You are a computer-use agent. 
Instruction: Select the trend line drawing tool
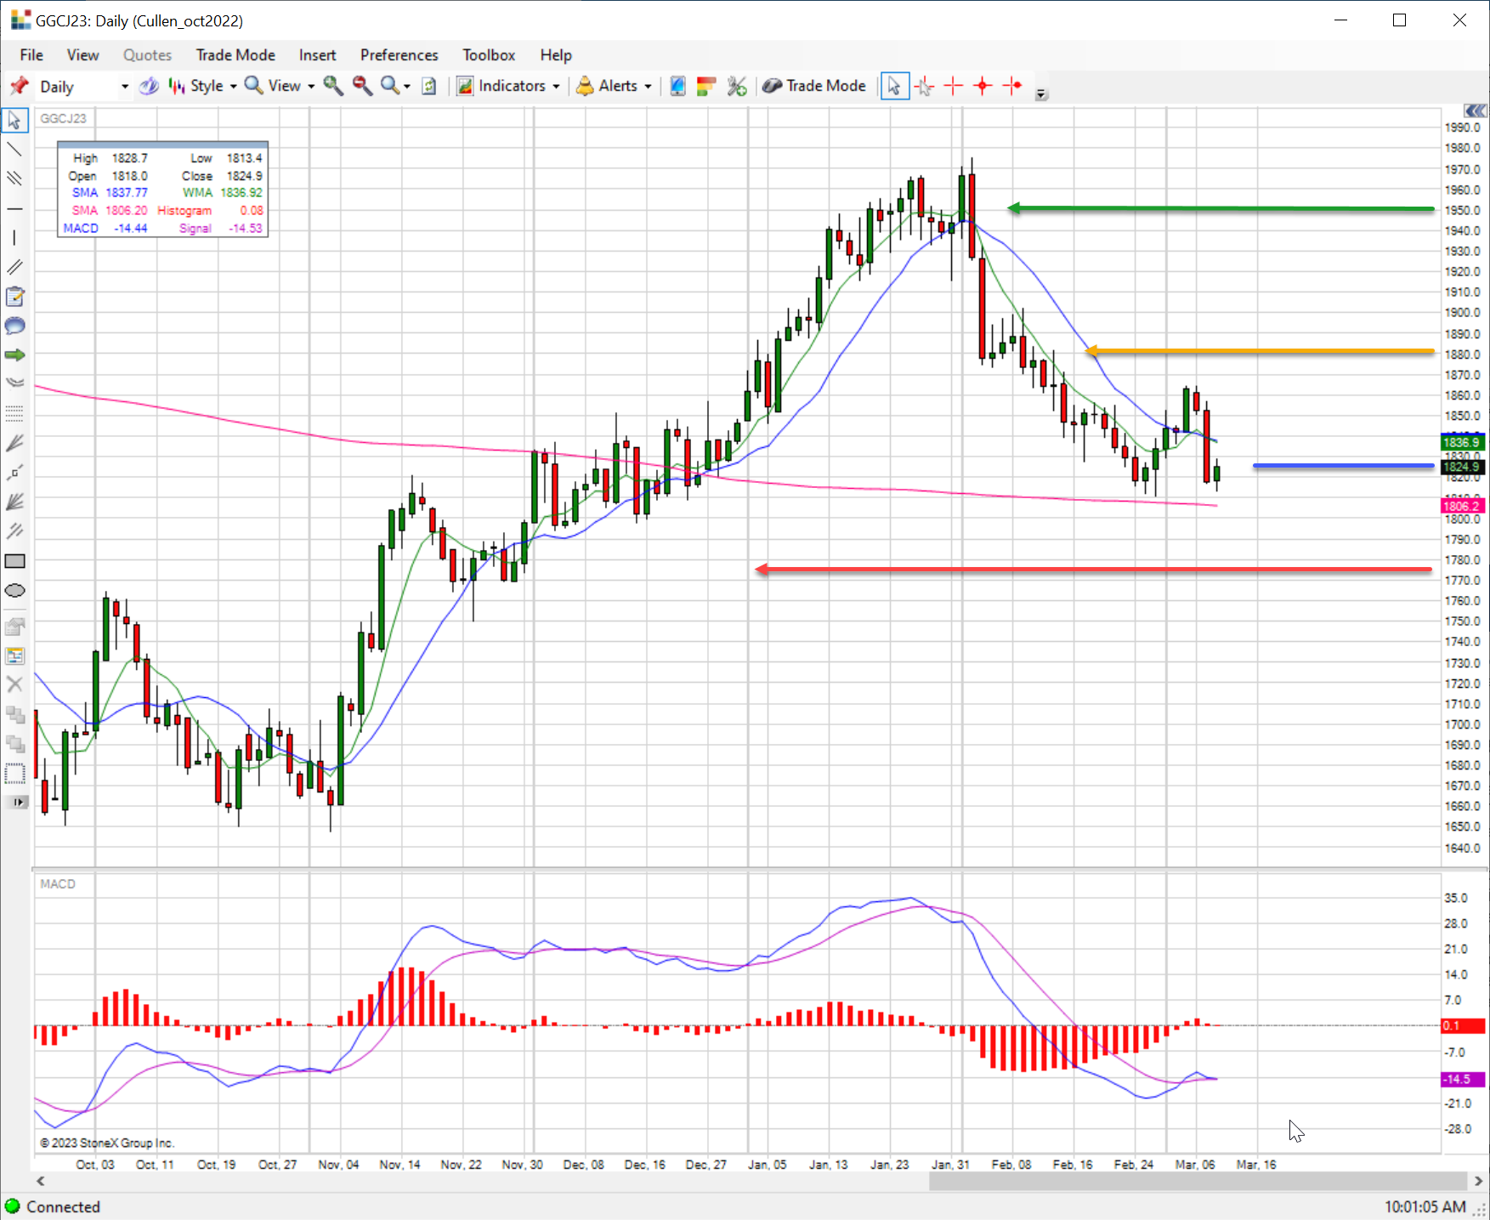[x=14, y=150]
